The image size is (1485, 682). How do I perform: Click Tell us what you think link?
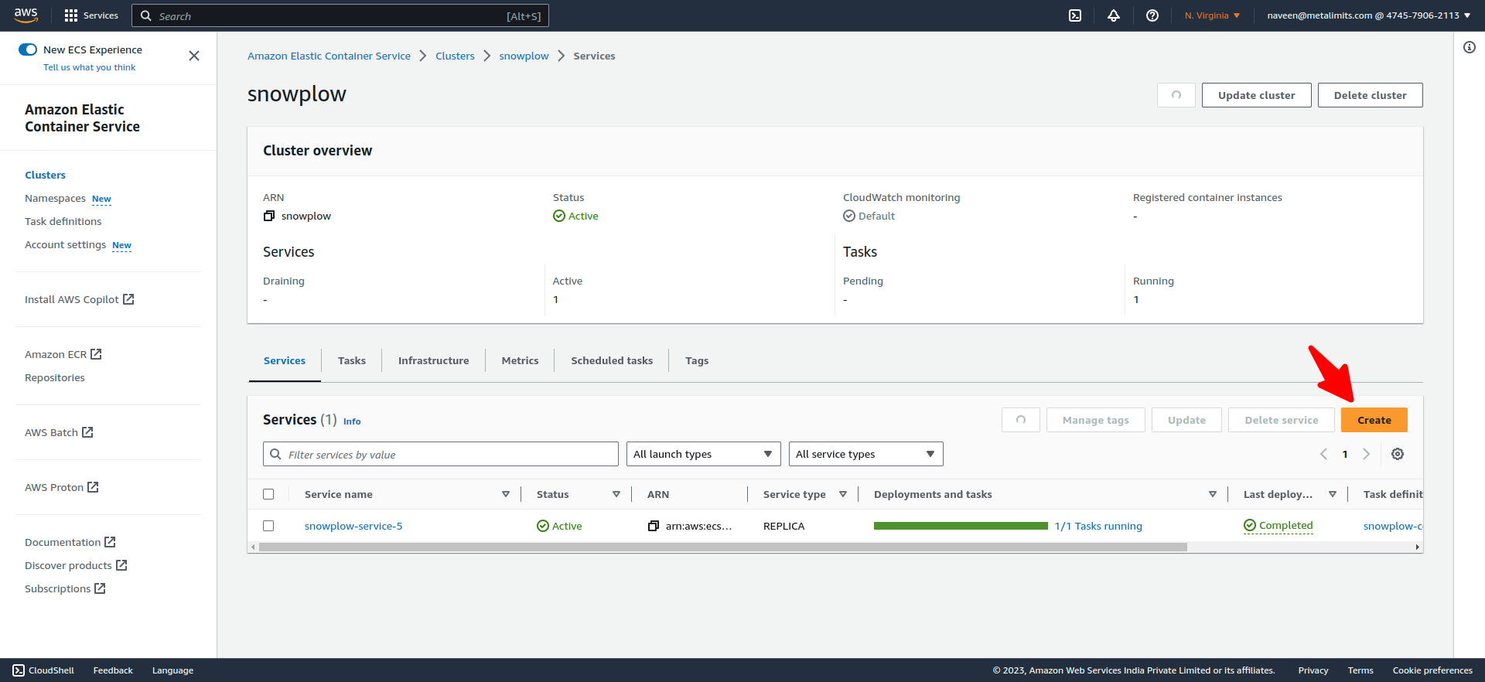pos(89,67)
